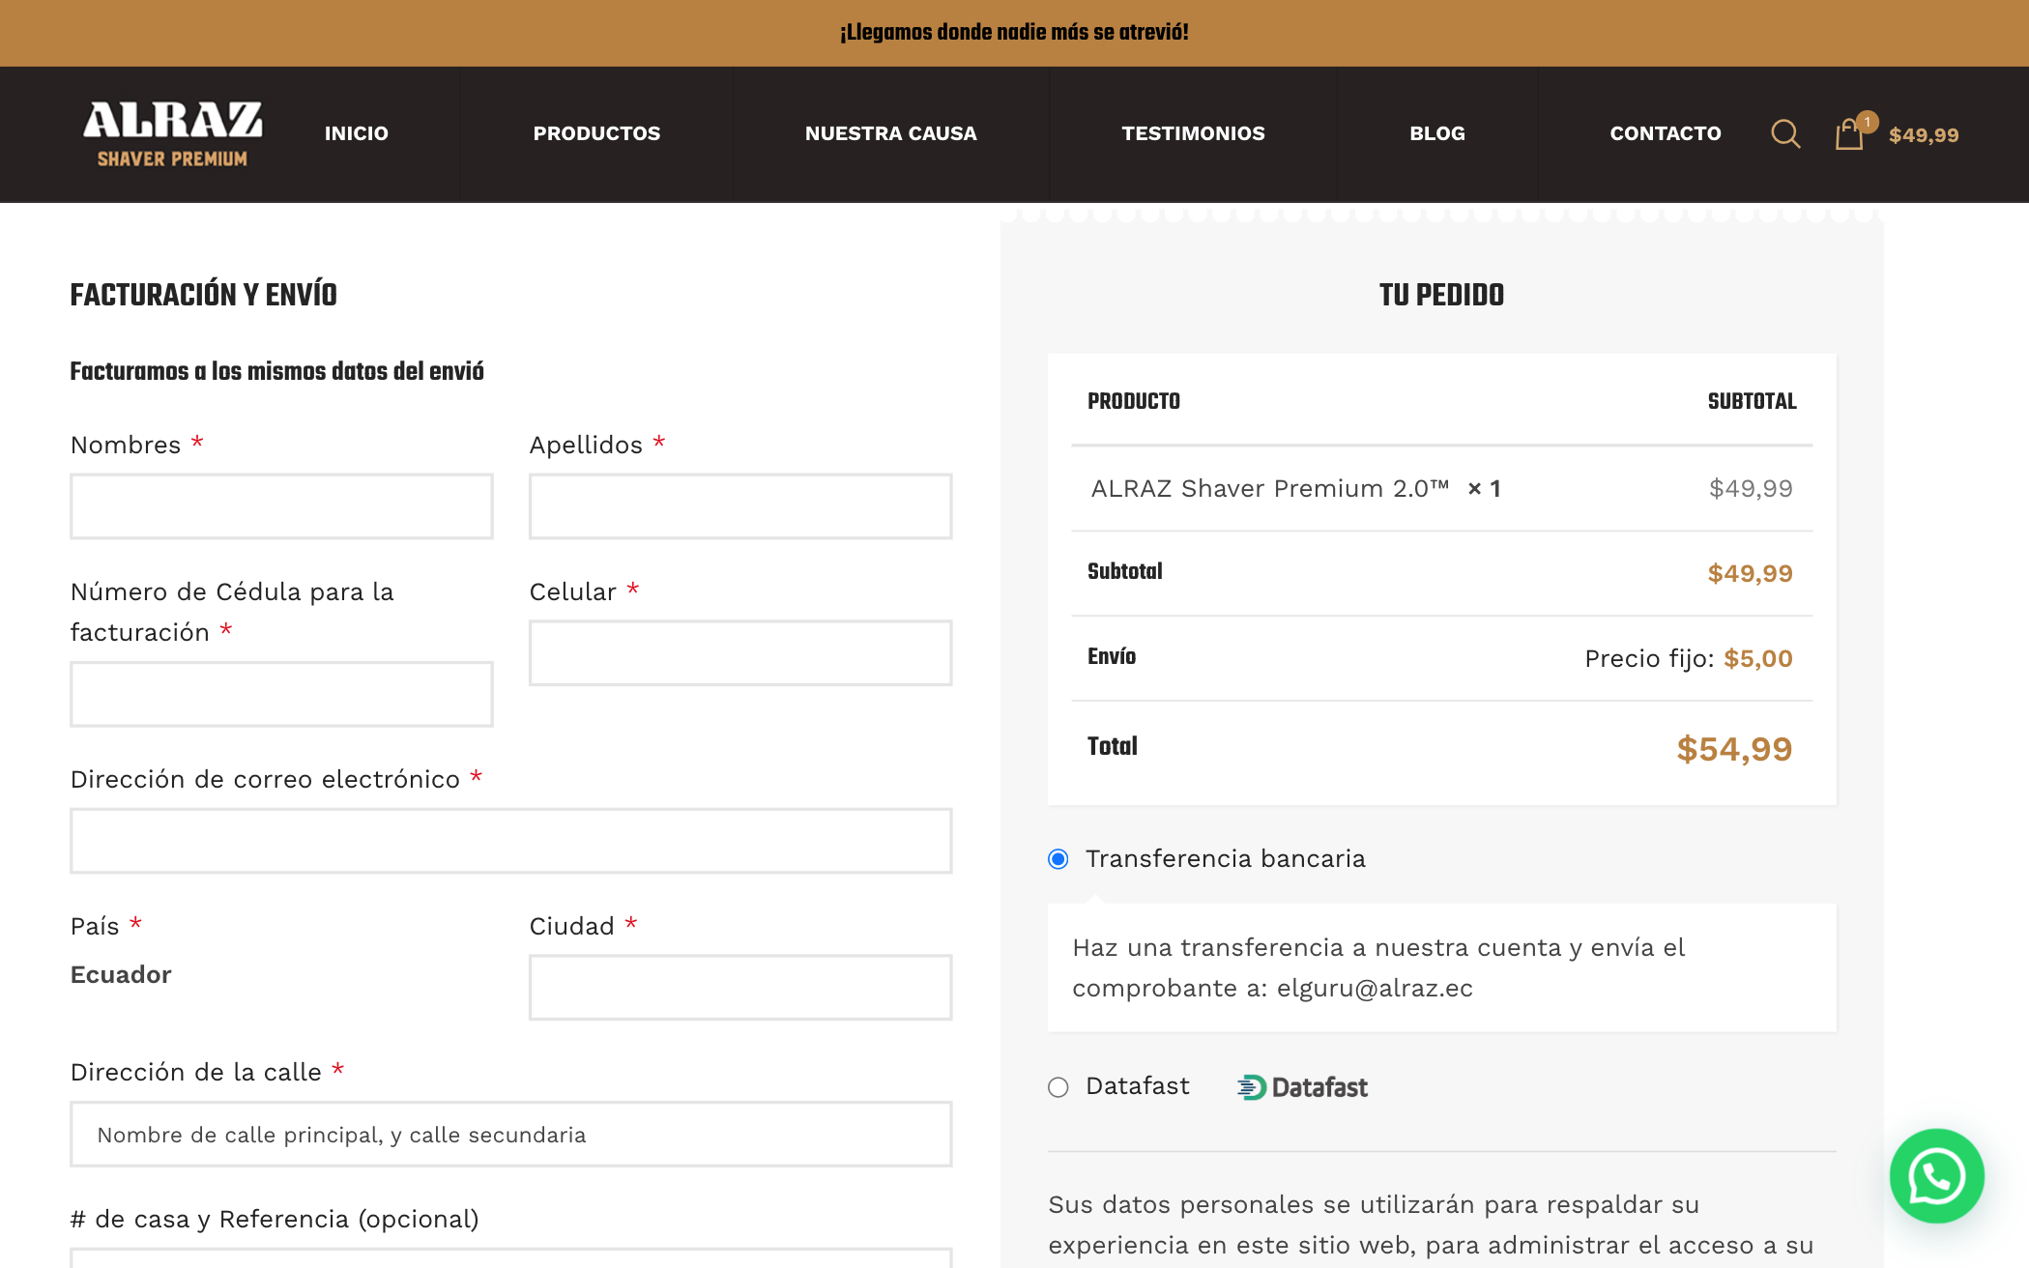Click the elguru@alraz.ec transfer instructions text
Screen dimensions: 2029x1268
(x=1378, y=968)
